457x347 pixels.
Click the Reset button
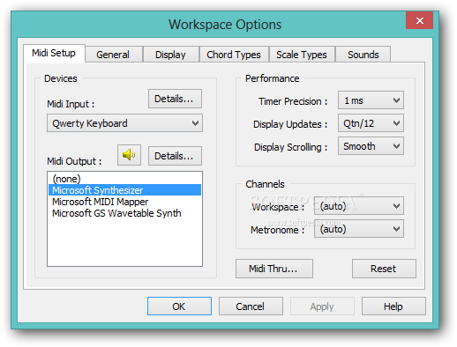pyautogui.click(x=384, y=269)
